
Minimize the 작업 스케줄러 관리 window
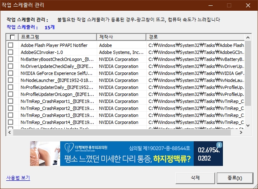coord(211,5)
